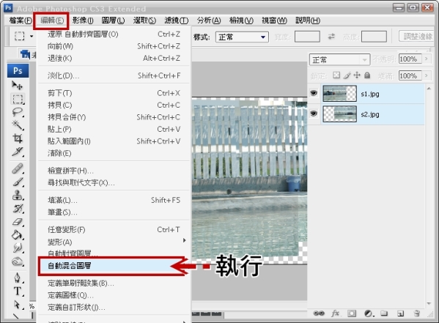Select the Move tool
439x323 pixels.
(17, 85)
